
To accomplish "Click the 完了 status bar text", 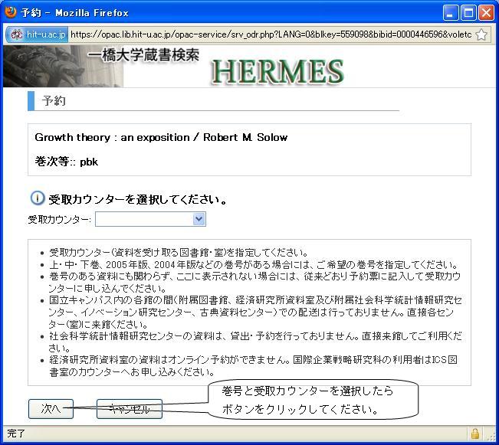I will tap(16, 434).
